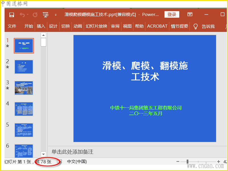Switch to the 切换 tab
This screenshot has width=228, height=171.
66,26
